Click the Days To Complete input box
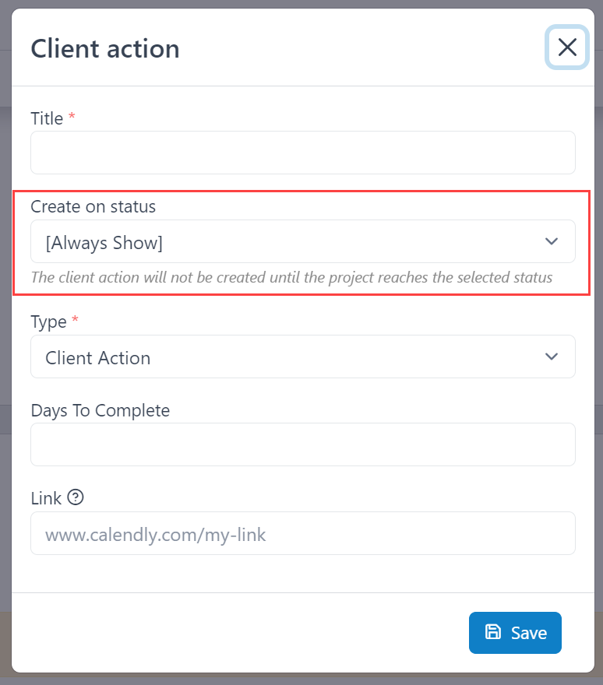603x685 pixels. tap(302, 444)
